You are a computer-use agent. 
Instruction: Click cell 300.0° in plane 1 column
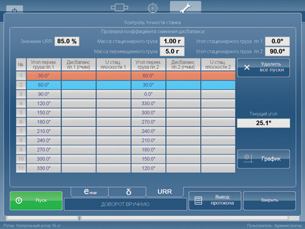(44, 159)
